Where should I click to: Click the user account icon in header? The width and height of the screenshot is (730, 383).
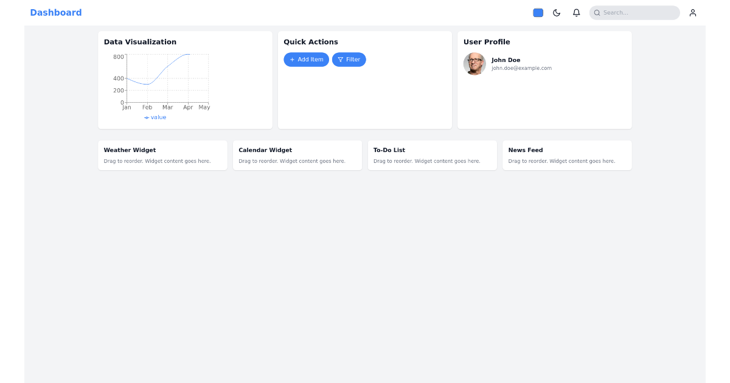[x=693, y=12]
